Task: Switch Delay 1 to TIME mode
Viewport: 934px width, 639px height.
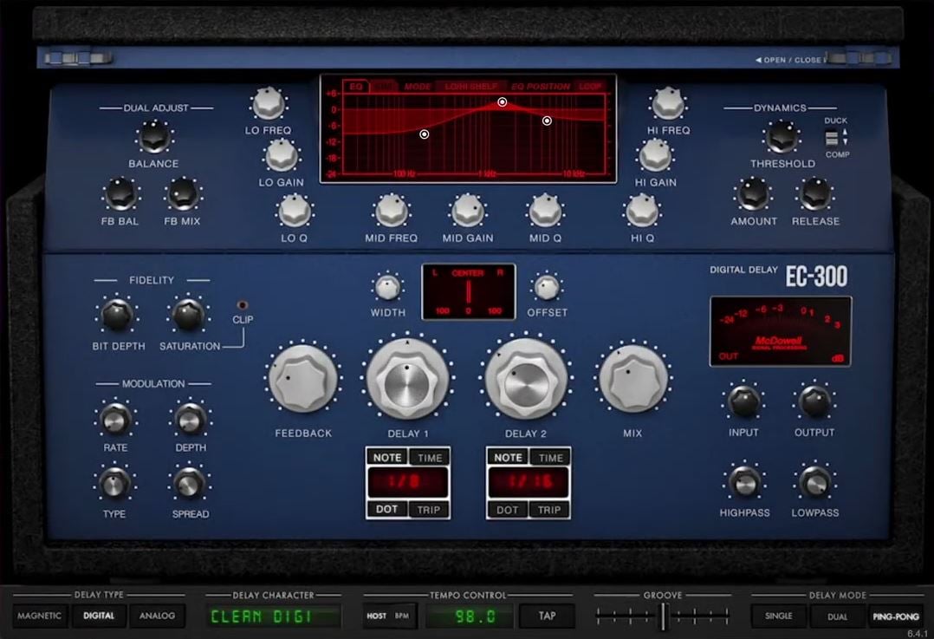Action: point(429,458)
